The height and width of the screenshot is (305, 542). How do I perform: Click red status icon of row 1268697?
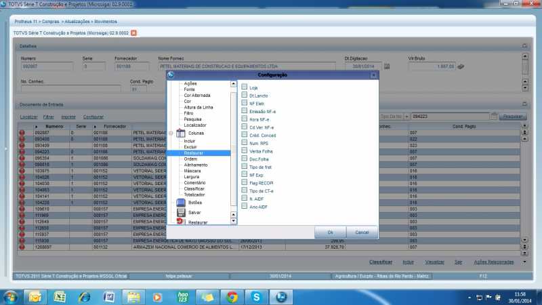pyautogui.click(x=22, y=247)
